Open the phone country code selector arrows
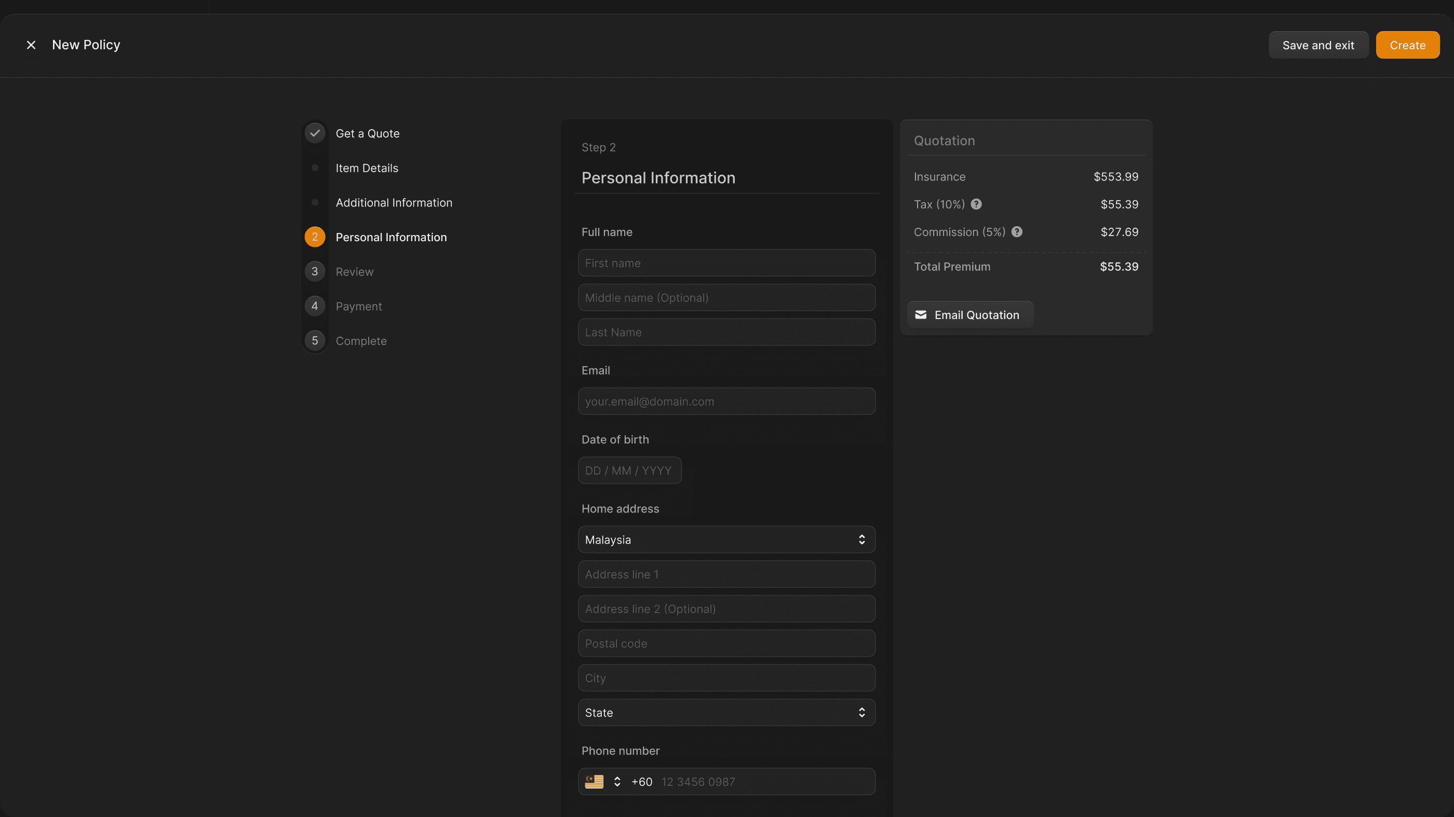Image resolution: width=1454 pixels, height=817 pixels. tap(617, 782)
